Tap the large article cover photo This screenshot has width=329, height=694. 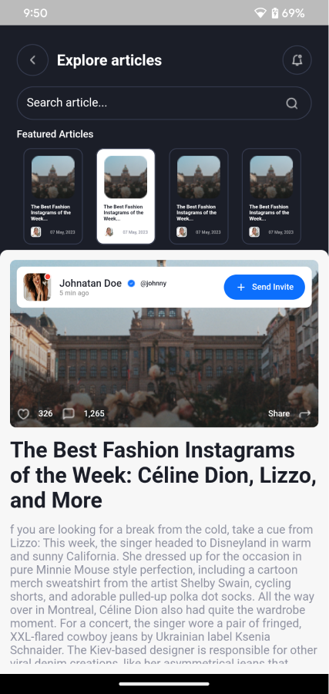point(164,343)
